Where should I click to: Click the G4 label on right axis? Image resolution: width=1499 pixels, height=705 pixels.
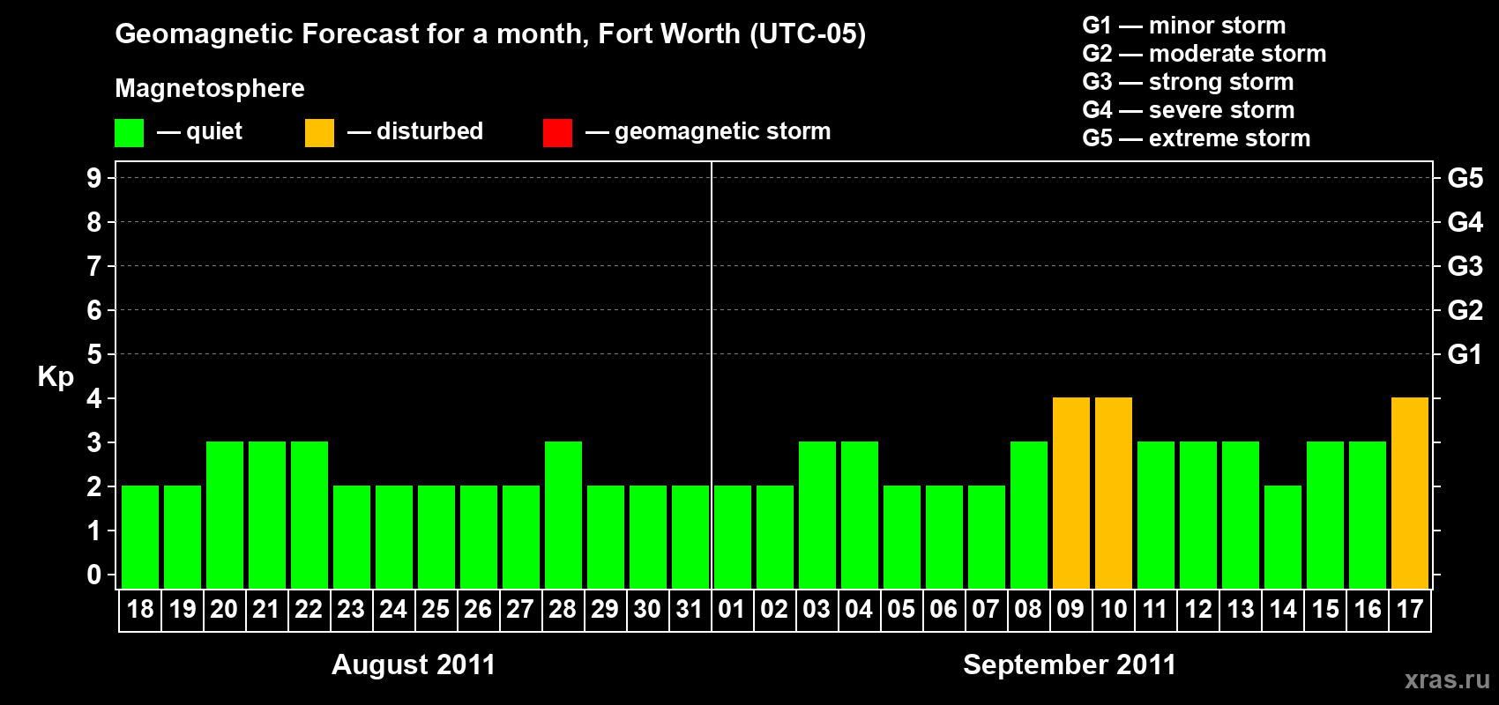[1465, 222]
